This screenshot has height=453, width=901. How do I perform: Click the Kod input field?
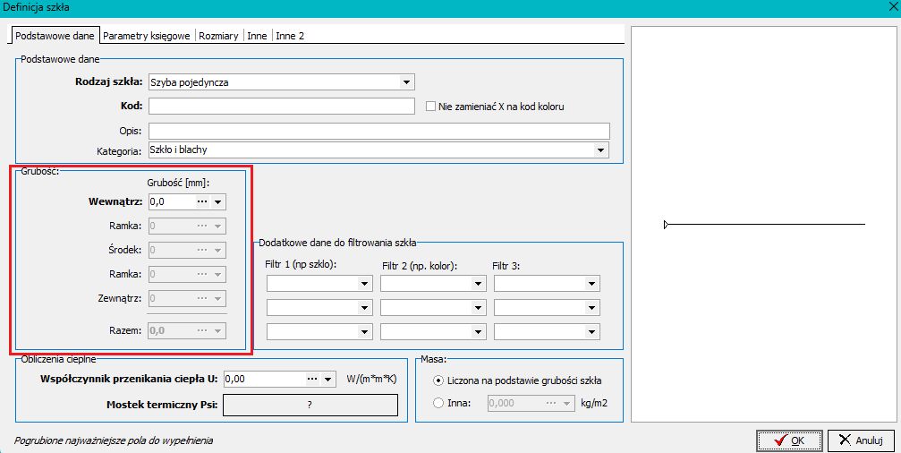pyautogui.click(x=281, y=107)
